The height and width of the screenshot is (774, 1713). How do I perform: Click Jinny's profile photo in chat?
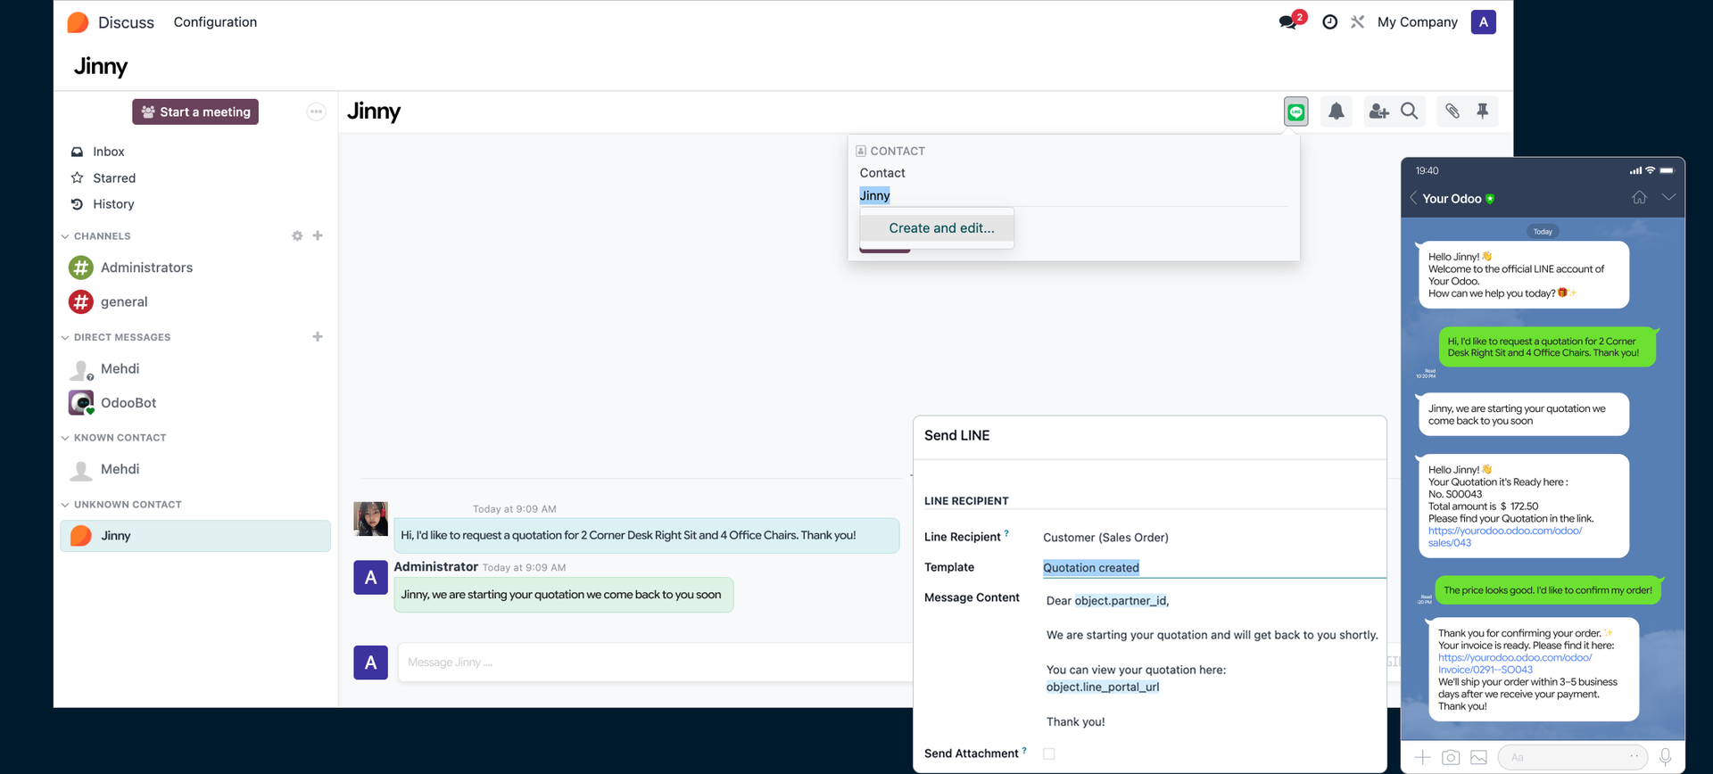(x=371, y=519)
